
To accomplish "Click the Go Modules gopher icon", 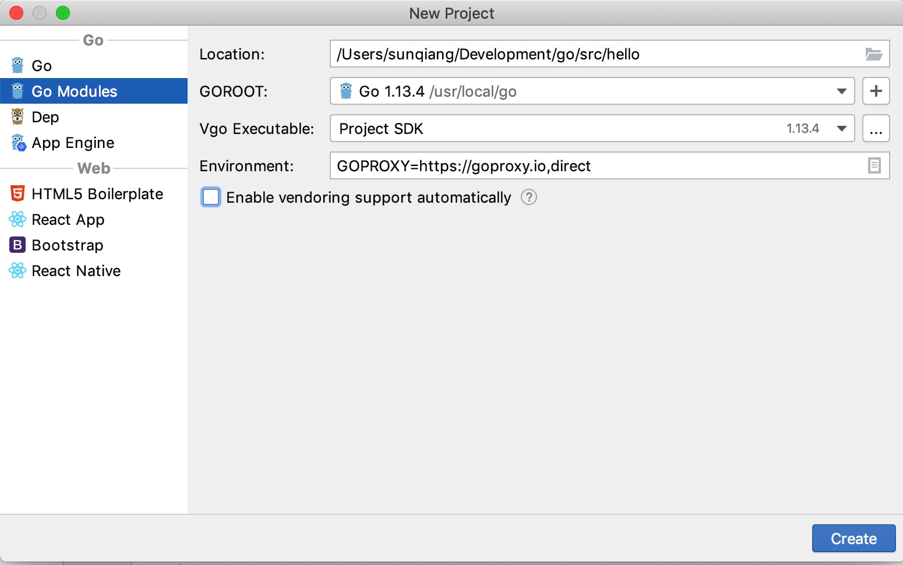I will pyautogui.click(x=17, y=91).
